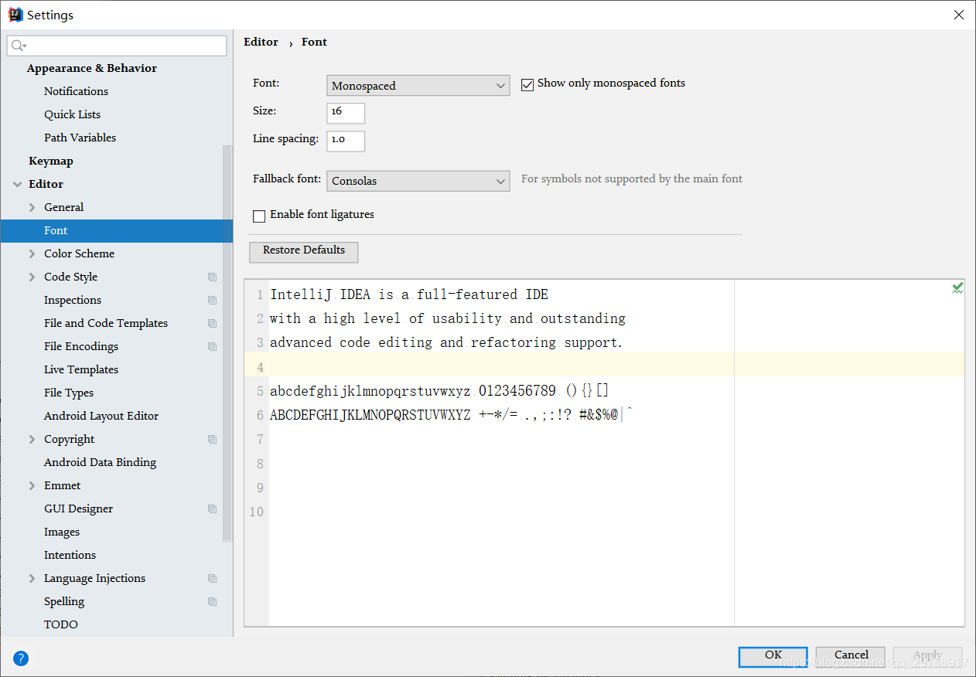Viewport: 976px width, 677px height.
Task: Select Spelling in settings tree
Action: pos(64,601)
